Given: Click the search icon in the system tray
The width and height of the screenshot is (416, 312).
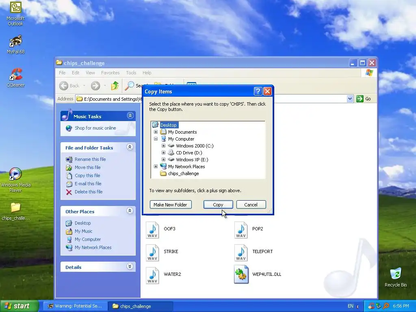Looking at the screenshot, I should point(386,306).
